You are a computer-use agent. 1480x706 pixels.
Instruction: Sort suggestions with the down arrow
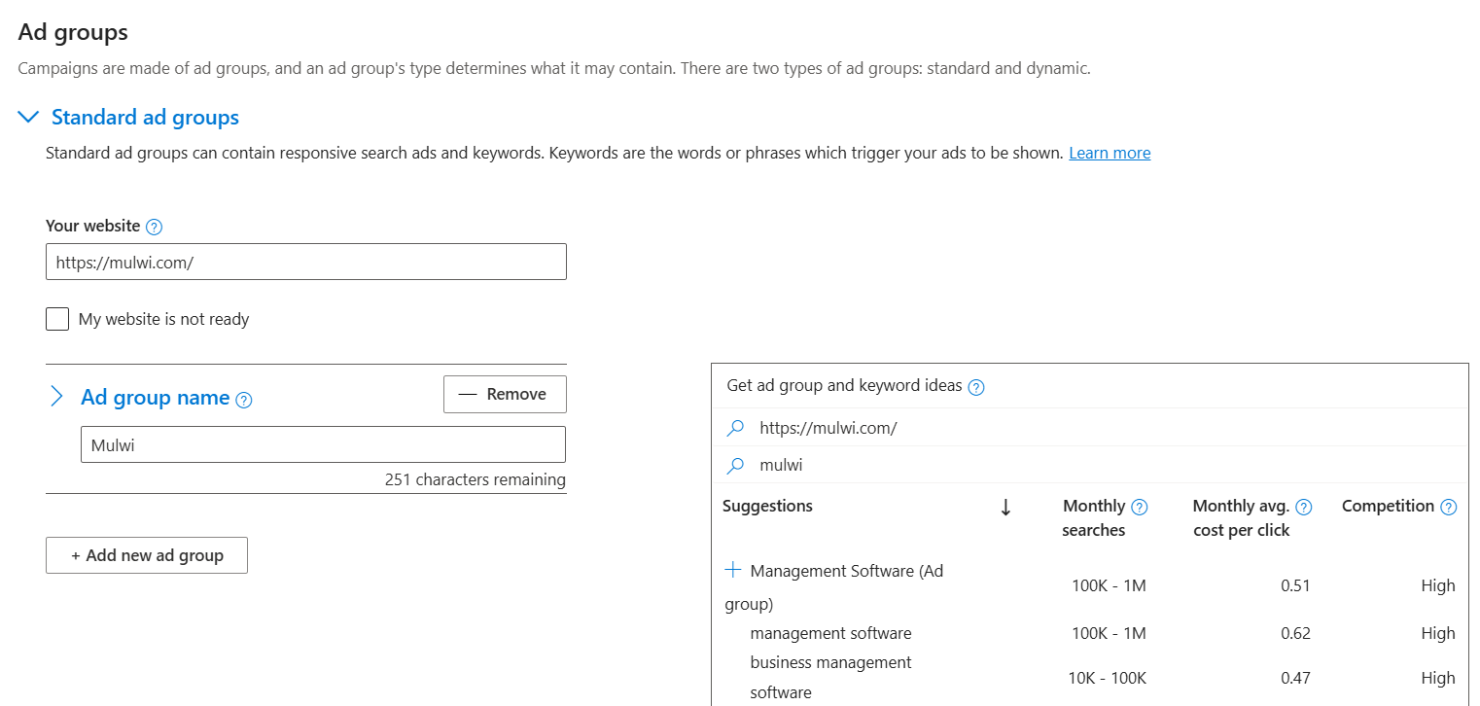click(1005, 507)
